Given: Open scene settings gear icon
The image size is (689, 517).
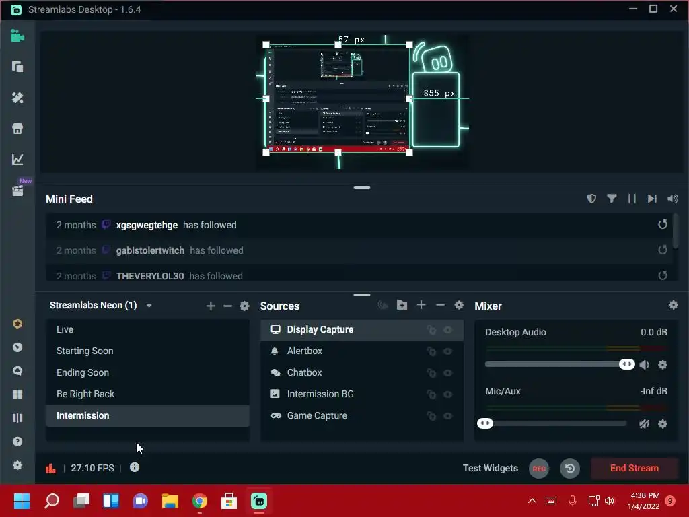Looking at the screenshot, I should [x=245, y=306].
